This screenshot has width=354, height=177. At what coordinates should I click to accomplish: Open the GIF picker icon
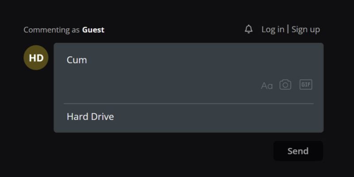click(306, 84)
